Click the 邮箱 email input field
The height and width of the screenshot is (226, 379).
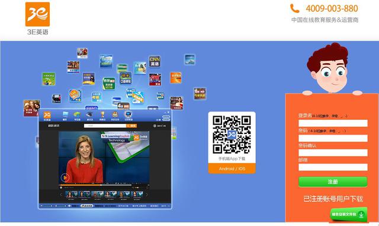tap(333, 167)
